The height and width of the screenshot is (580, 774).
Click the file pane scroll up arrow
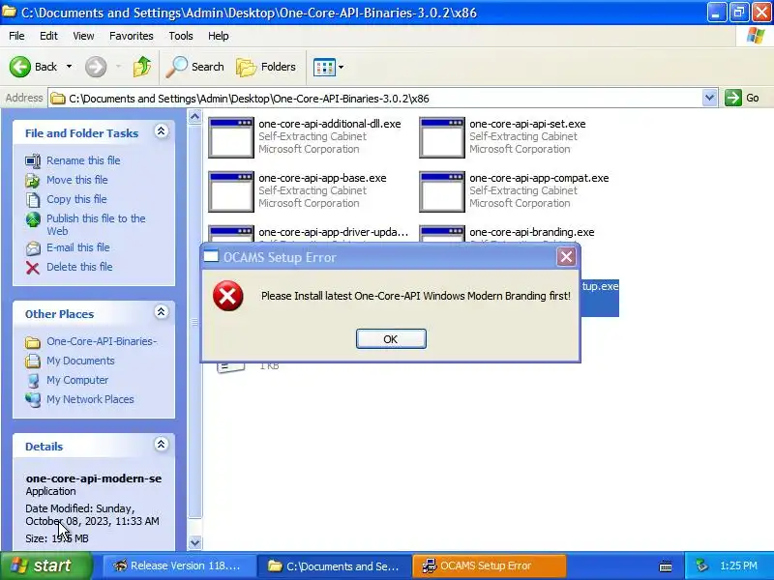(195, 116)
